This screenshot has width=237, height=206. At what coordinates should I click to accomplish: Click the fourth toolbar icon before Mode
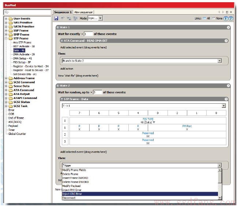click(75, 18)
